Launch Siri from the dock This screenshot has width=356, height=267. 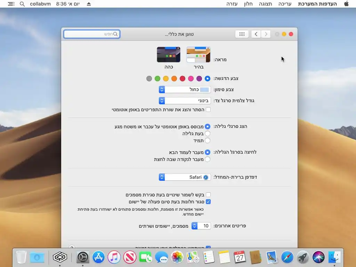(318, 257)
